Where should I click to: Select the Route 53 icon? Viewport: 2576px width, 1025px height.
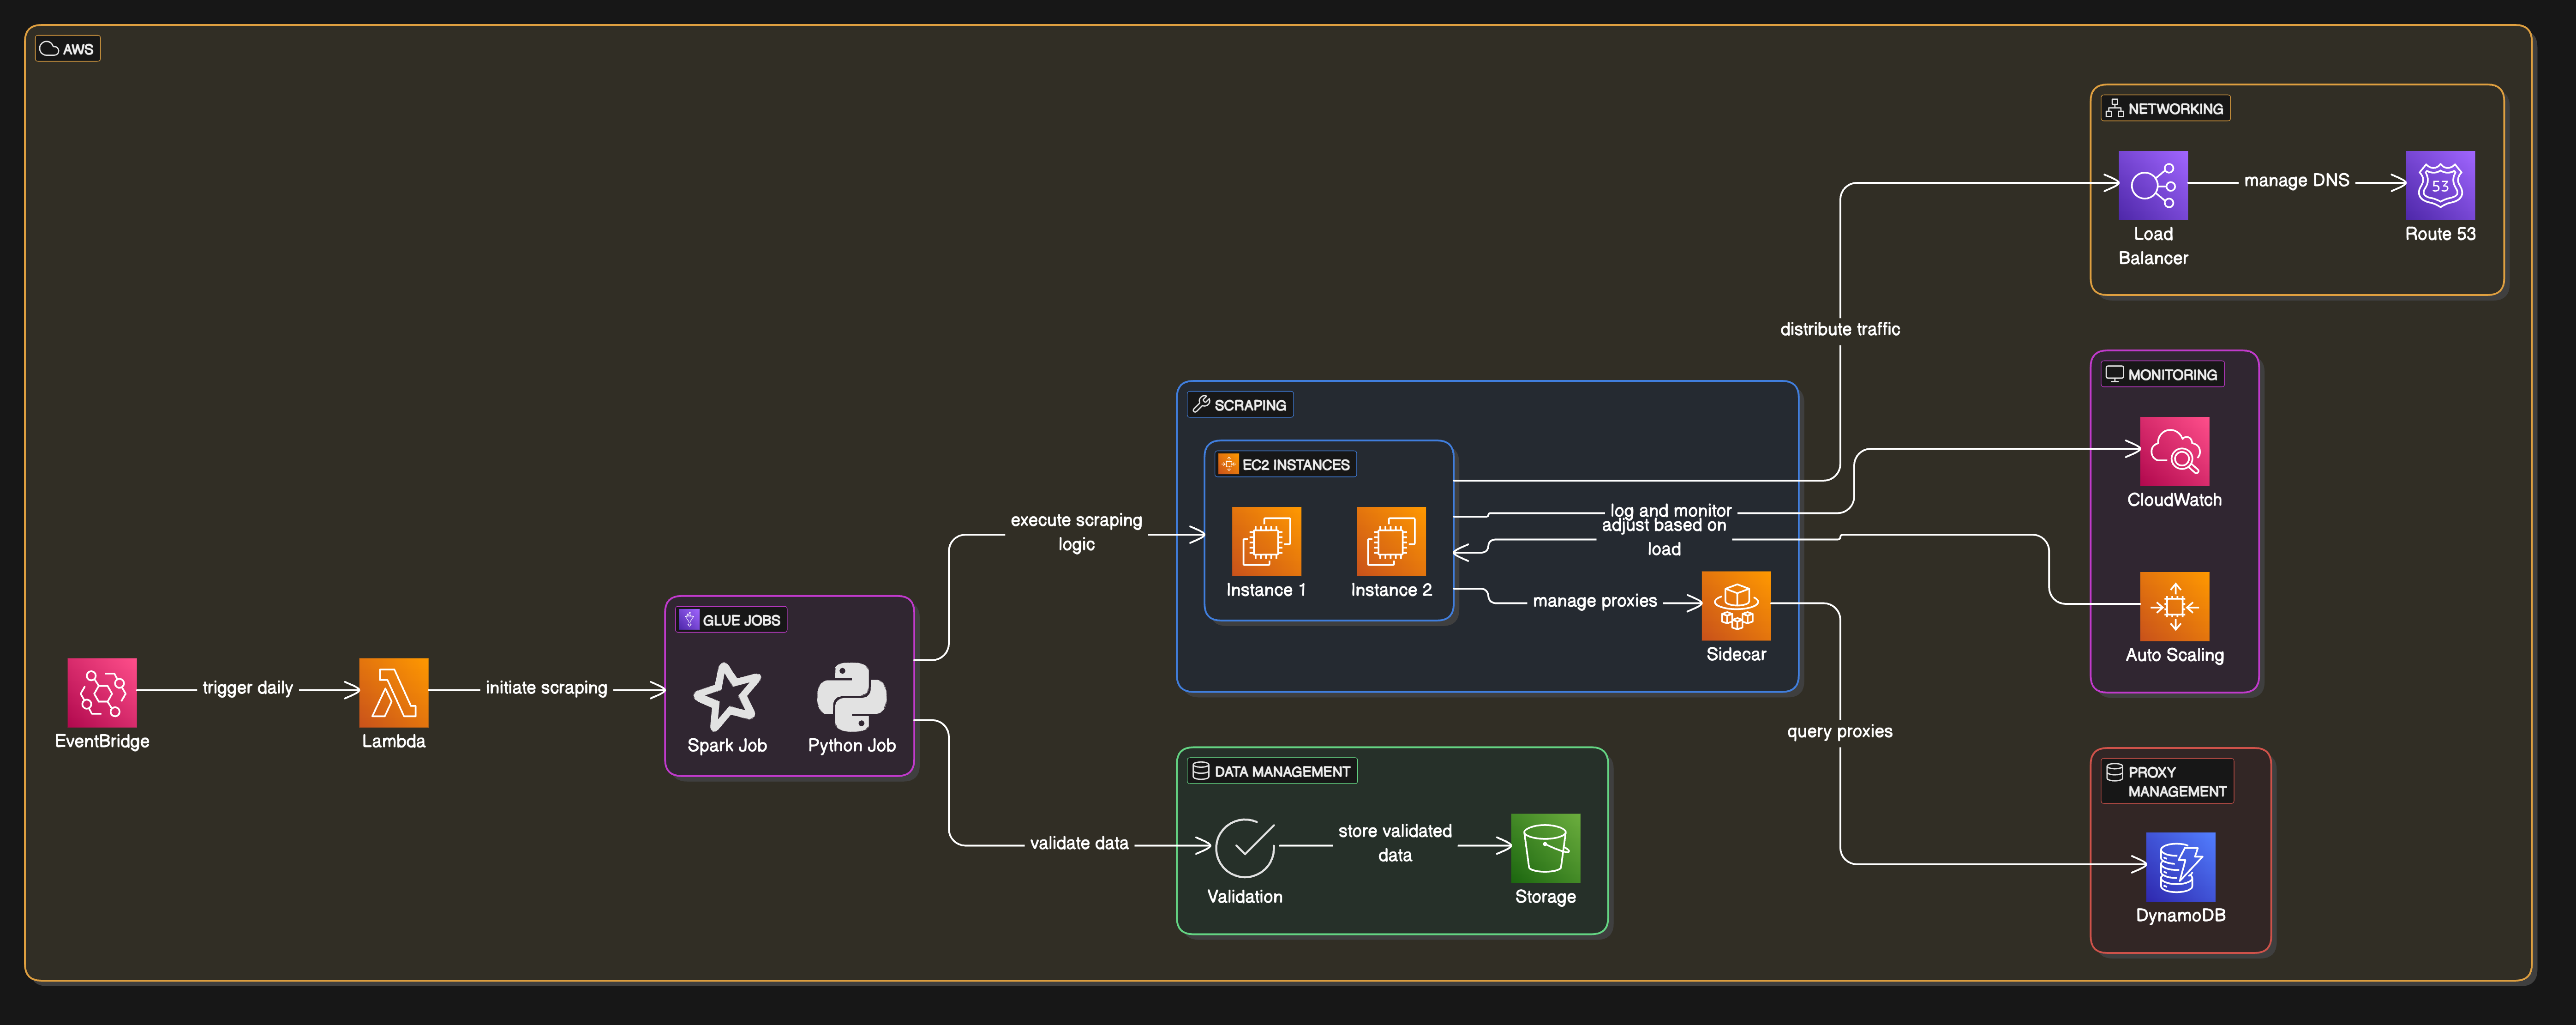click(x=2440, y=185)
